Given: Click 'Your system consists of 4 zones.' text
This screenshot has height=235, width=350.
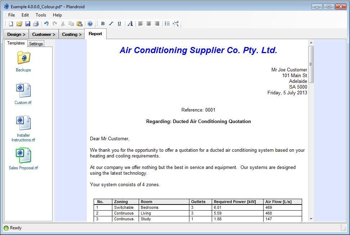Looking at the screenshot, I should pyautogui.click(x=125, y=185).
